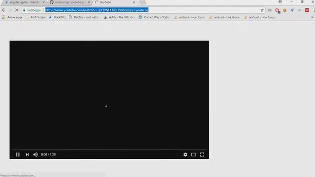Stop loading the page
This screenshot has height=177, width=315.
click(x=17, y=10)
